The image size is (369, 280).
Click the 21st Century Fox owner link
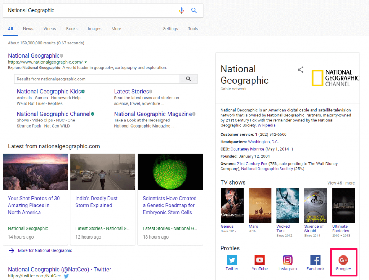(252, 164)
